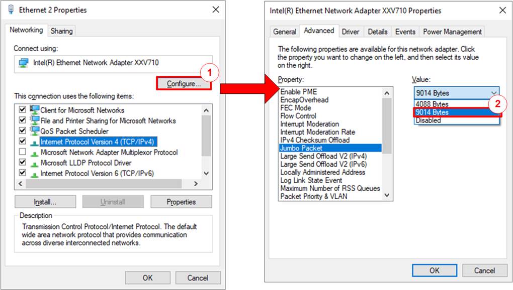Click the File and Printer Sharing icon
Screen dimensions: 513x290
(x=34, y=120)
